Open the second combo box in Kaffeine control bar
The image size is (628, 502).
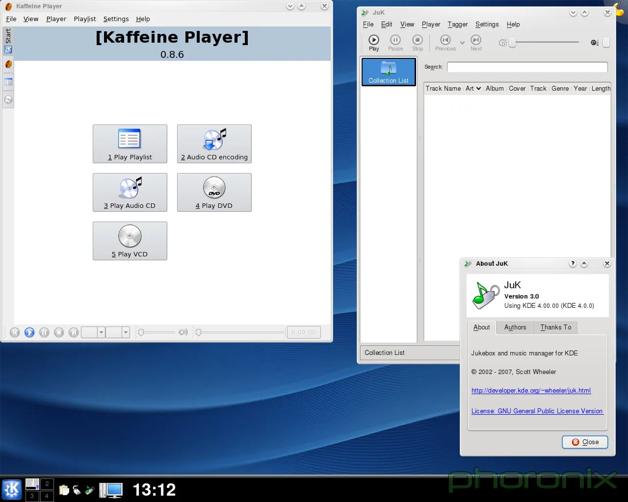[x=118, y=332]
